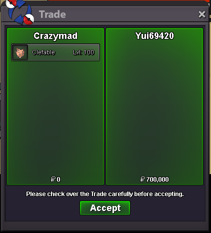This screenshot has width=211, height=233.
Task: Click Pokédollar symbol beside 700,000
Action: pyautogui.click(x=142, y=179)
